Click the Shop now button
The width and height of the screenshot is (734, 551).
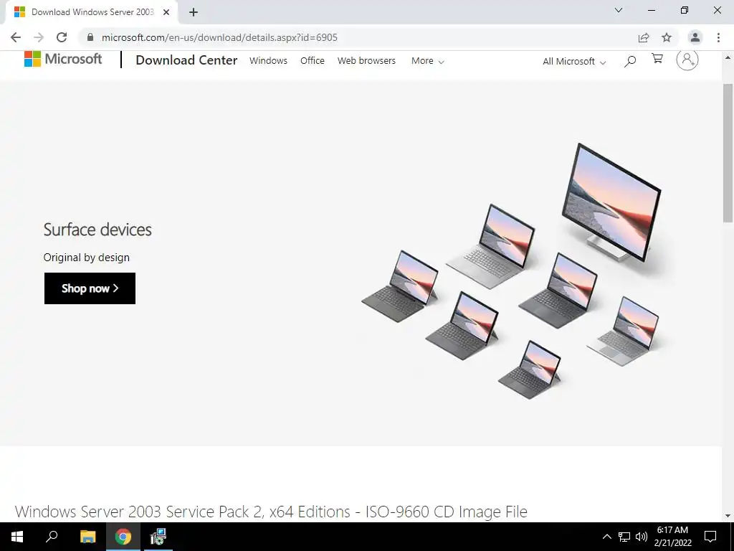(90, 288)
